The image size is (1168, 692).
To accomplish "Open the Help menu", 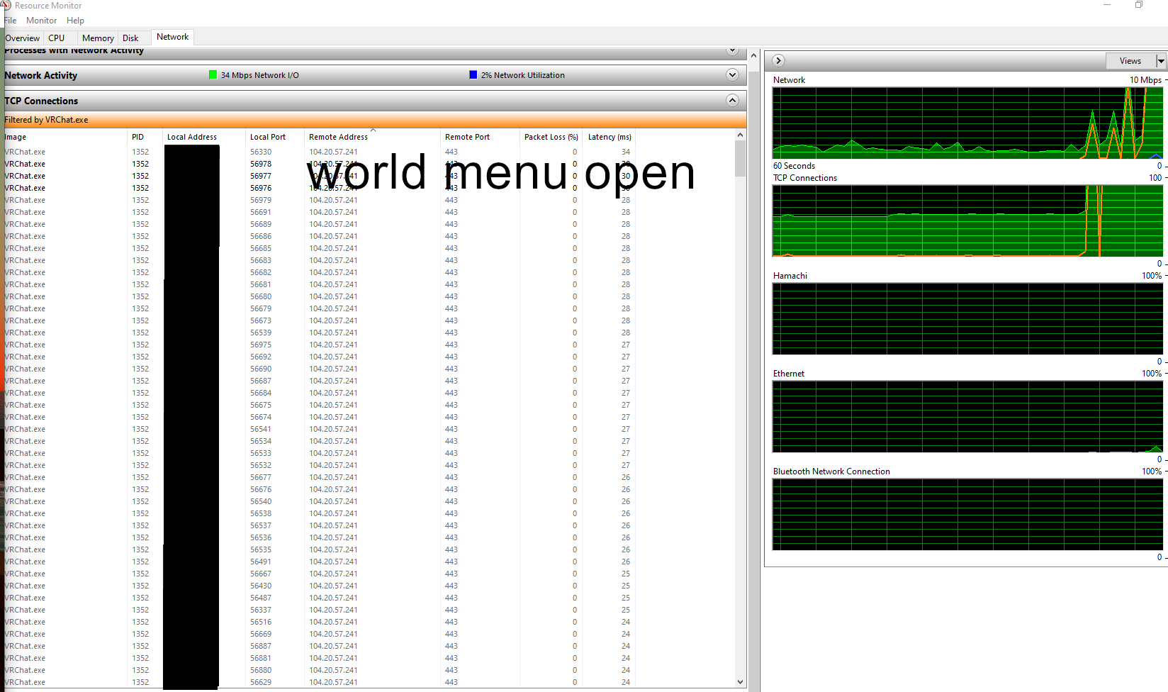I will 75,21.
